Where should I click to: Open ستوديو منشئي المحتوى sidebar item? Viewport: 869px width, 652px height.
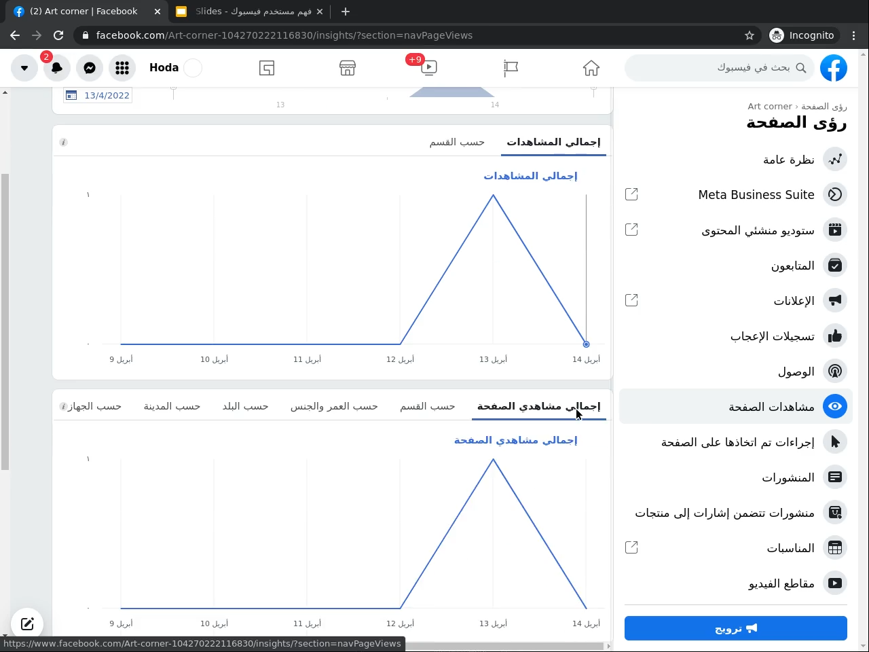point(736,230)
